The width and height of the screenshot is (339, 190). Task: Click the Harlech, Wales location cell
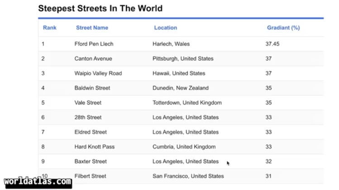coord(171,44)
